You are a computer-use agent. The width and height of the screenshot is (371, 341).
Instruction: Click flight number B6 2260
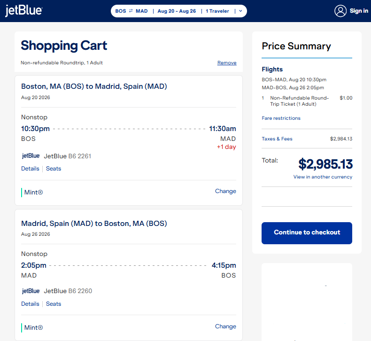click(x=80, y=291)
